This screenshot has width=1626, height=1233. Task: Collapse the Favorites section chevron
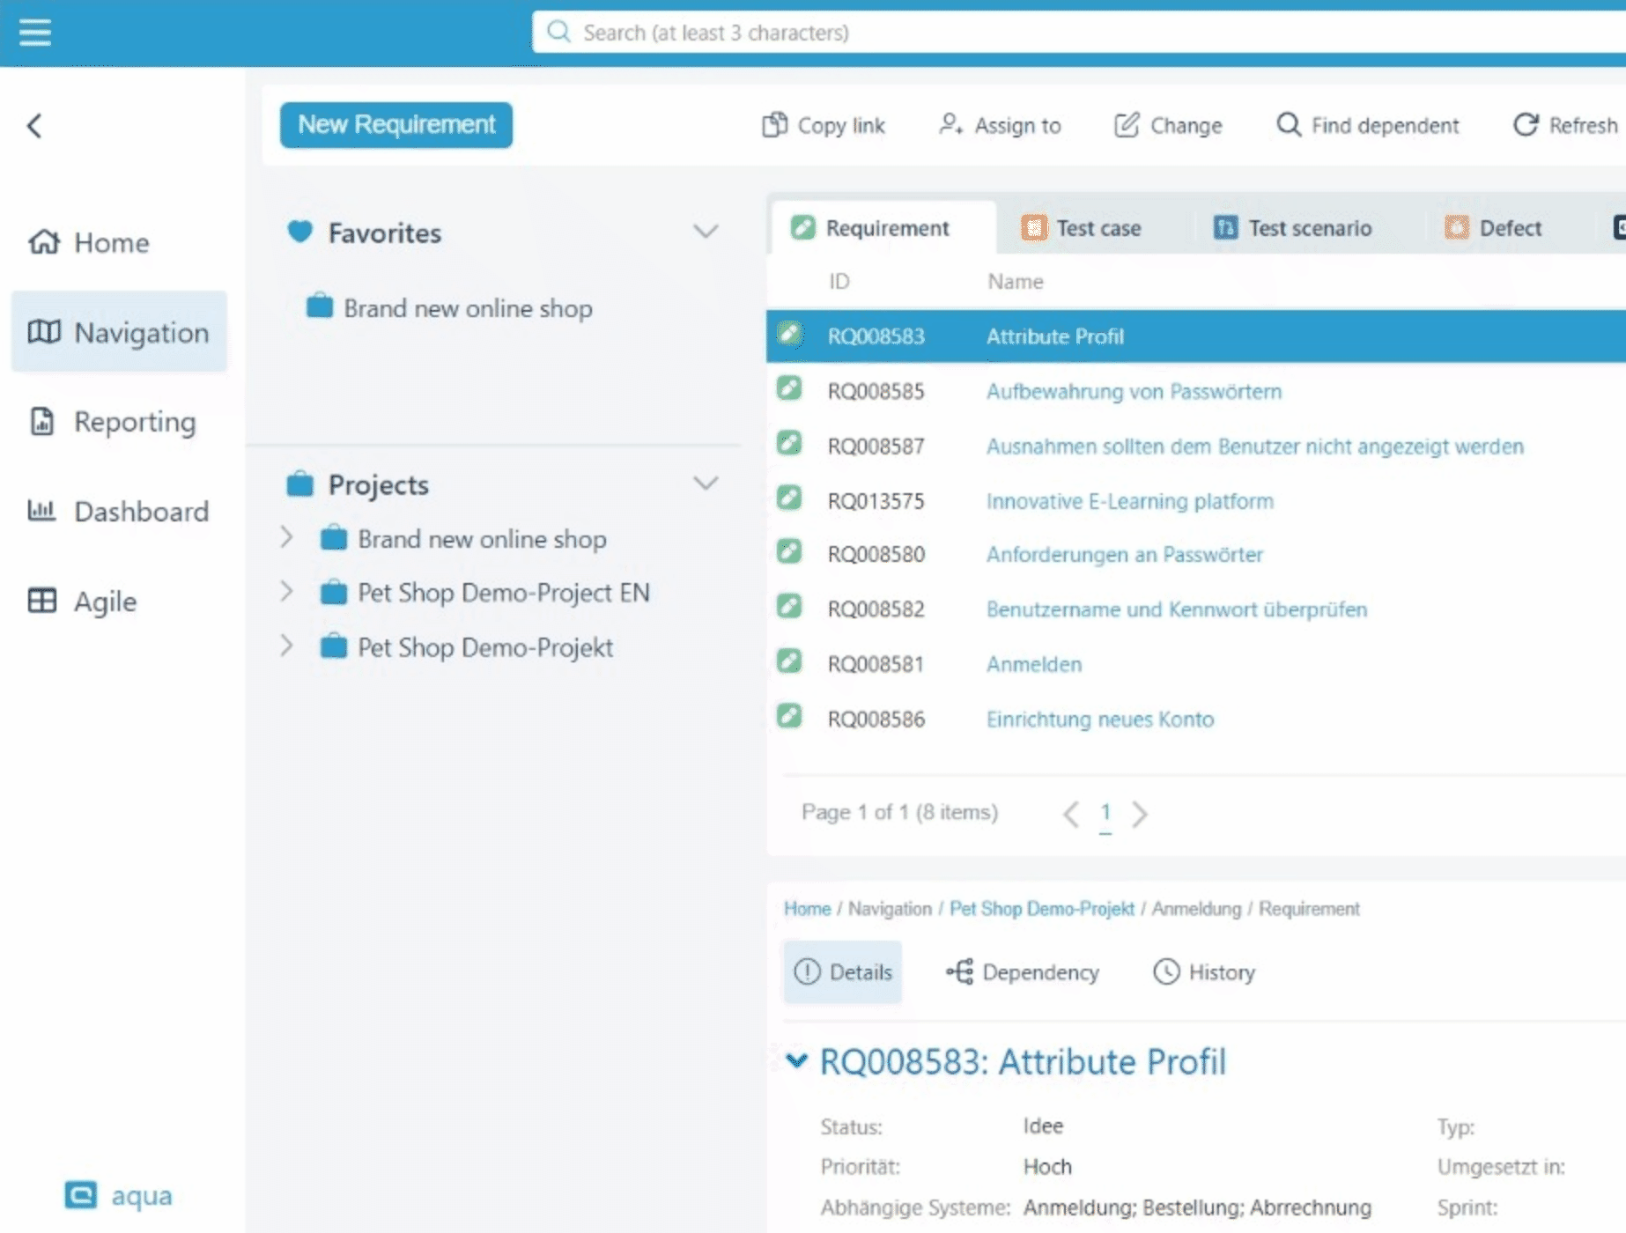coord(706,232)
